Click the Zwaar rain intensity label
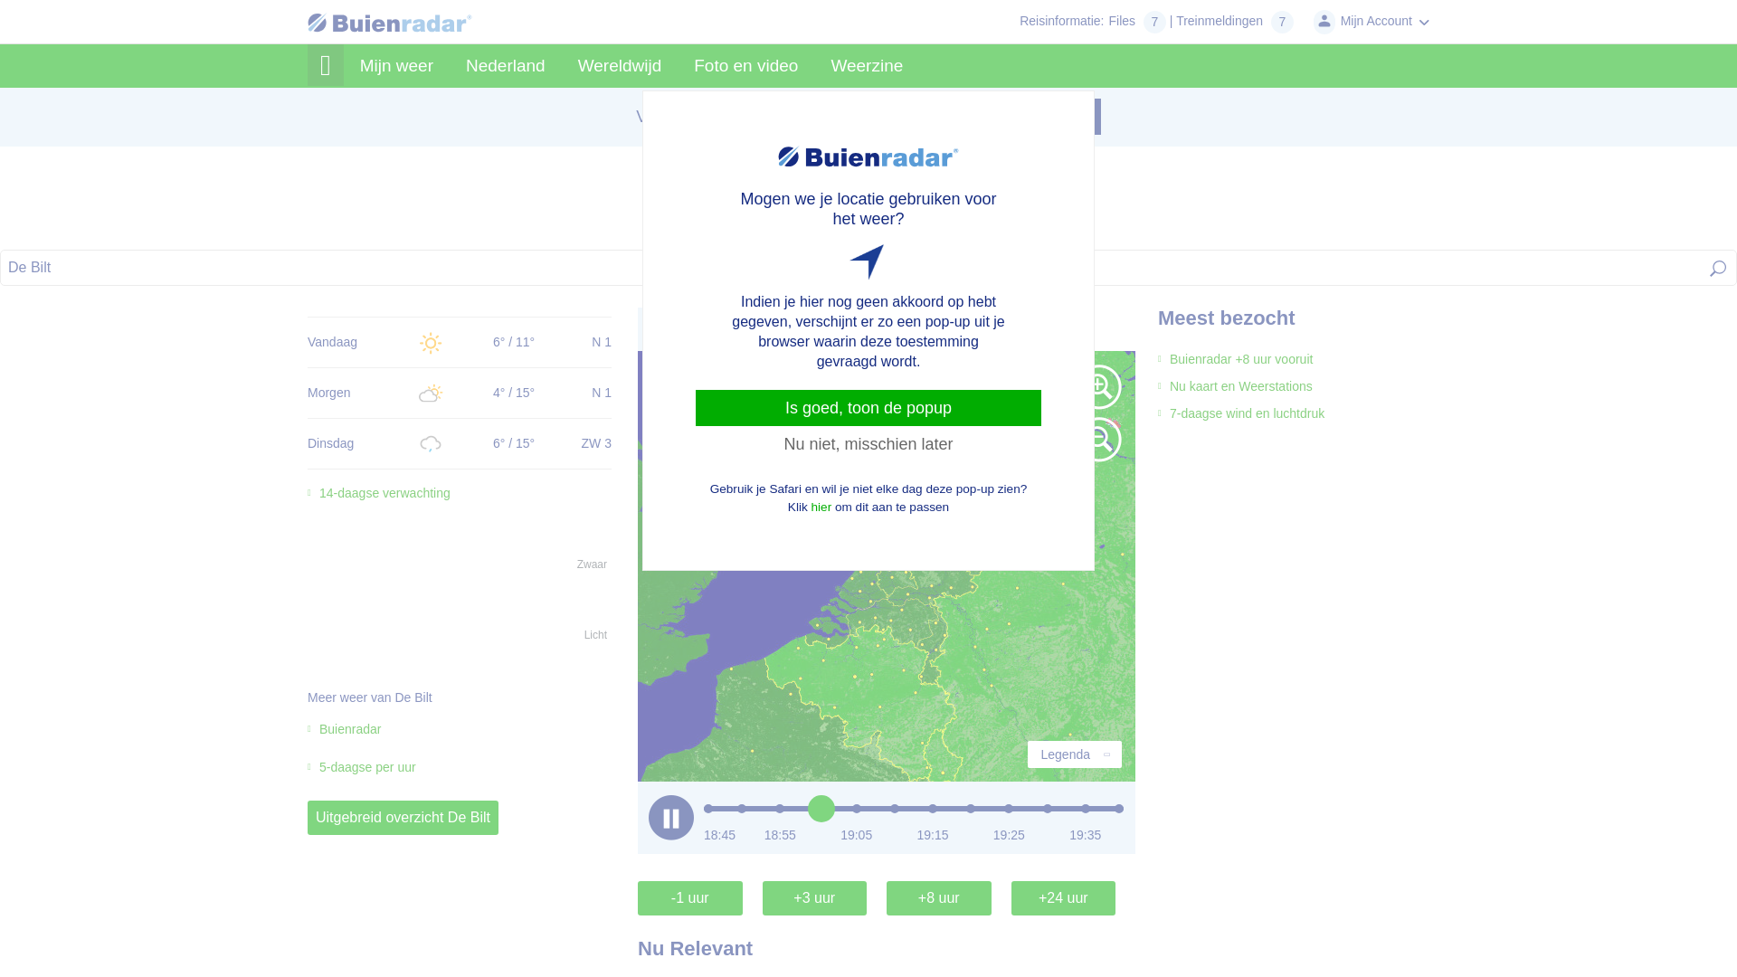The width and height of the screenshot is (1737, 977). pyautogui.click(x=592, y=564)
